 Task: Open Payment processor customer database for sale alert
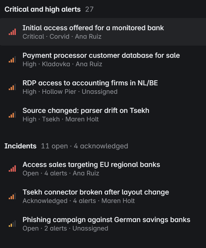[x=103, y=59]
